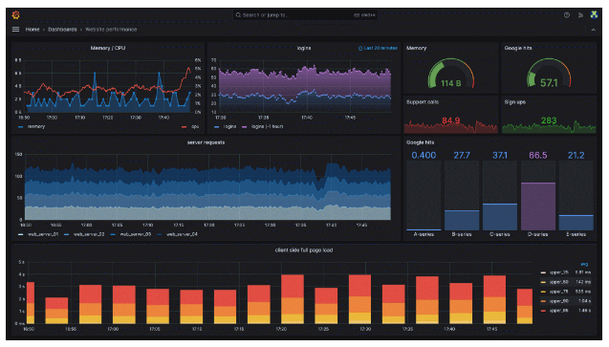Collapse the top bar with the chevron
Viewport: 609px width, 347px height.
click(x=593, y=30)
